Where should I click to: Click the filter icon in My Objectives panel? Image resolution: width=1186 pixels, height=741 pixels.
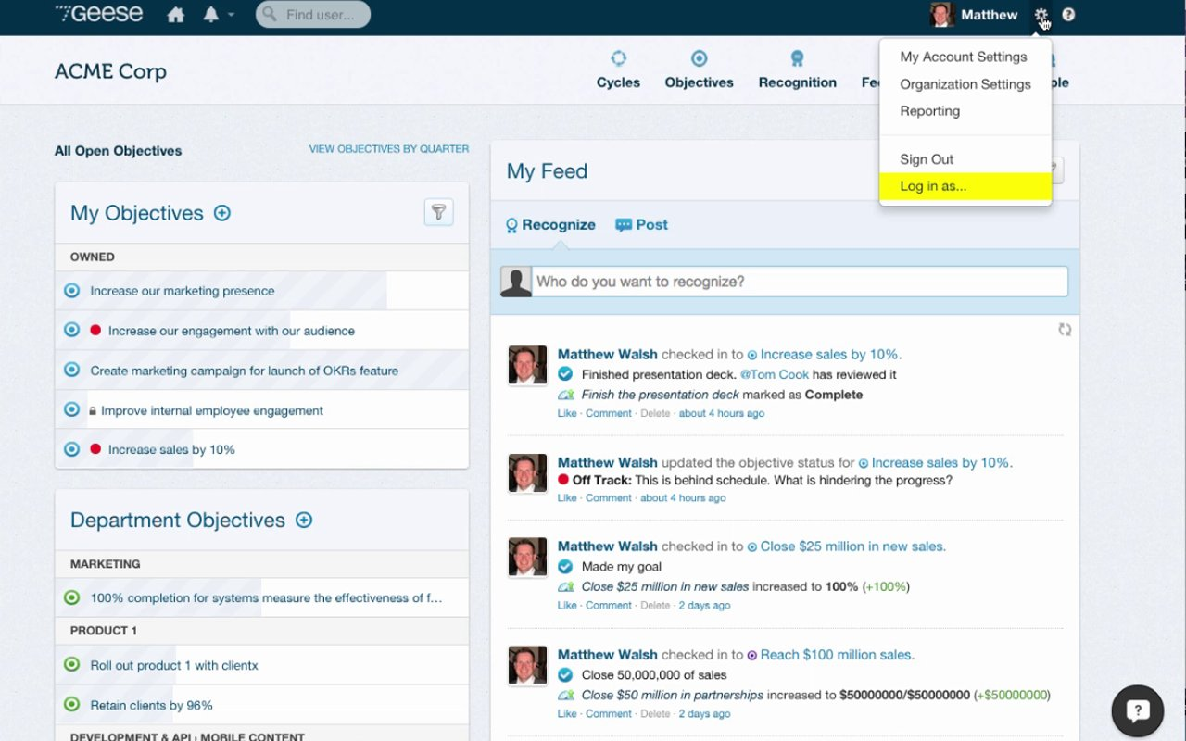click(x=438, y=211)
